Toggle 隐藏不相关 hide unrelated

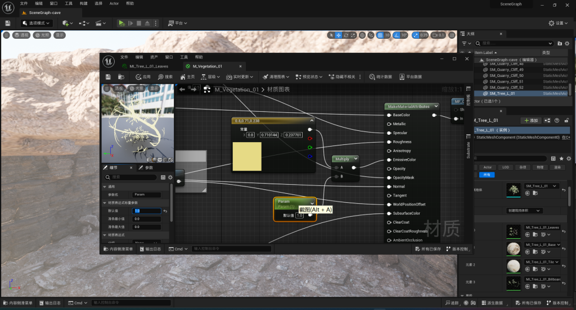pos(342,77)
